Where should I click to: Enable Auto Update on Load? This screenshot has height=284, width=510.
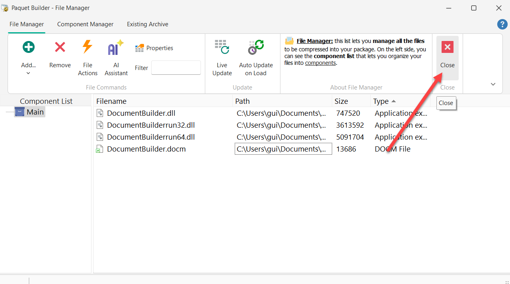(x=255, y=58)
